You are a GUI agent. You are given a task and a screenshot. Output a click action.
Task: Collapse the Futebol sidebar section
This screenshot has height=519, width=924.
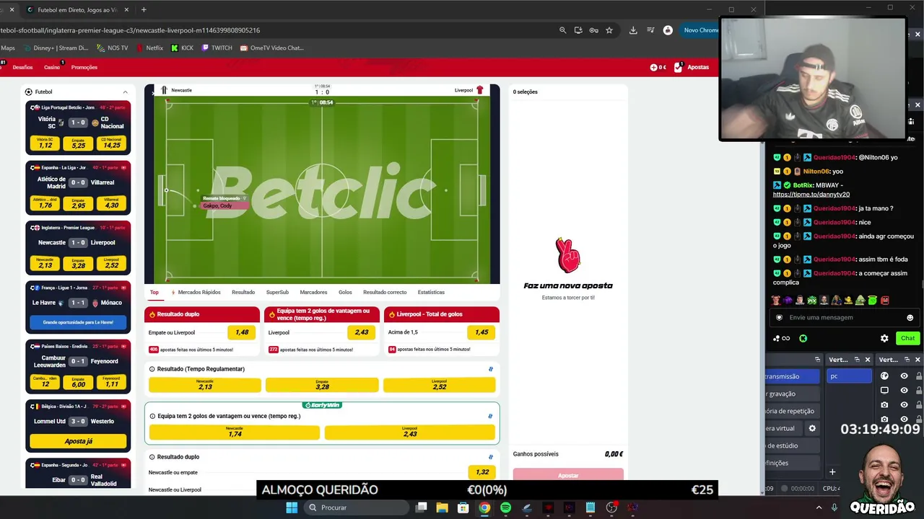[x=125, y=92]
